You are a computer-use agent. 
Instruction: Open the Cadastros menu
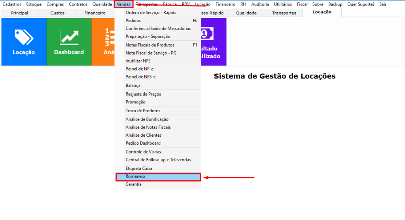[x=12, y=4]
